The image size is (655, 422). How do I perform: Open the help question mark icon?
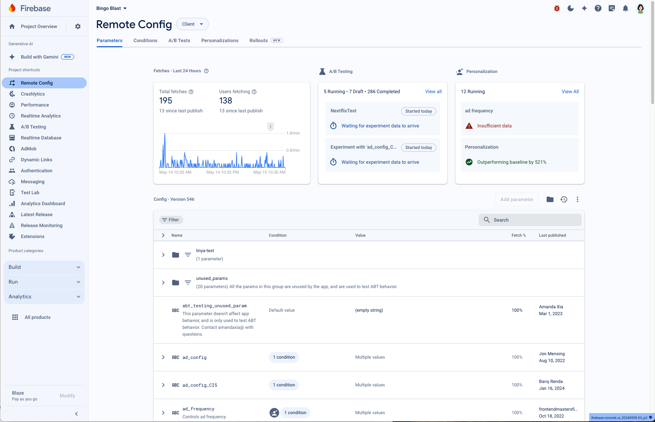598,8
